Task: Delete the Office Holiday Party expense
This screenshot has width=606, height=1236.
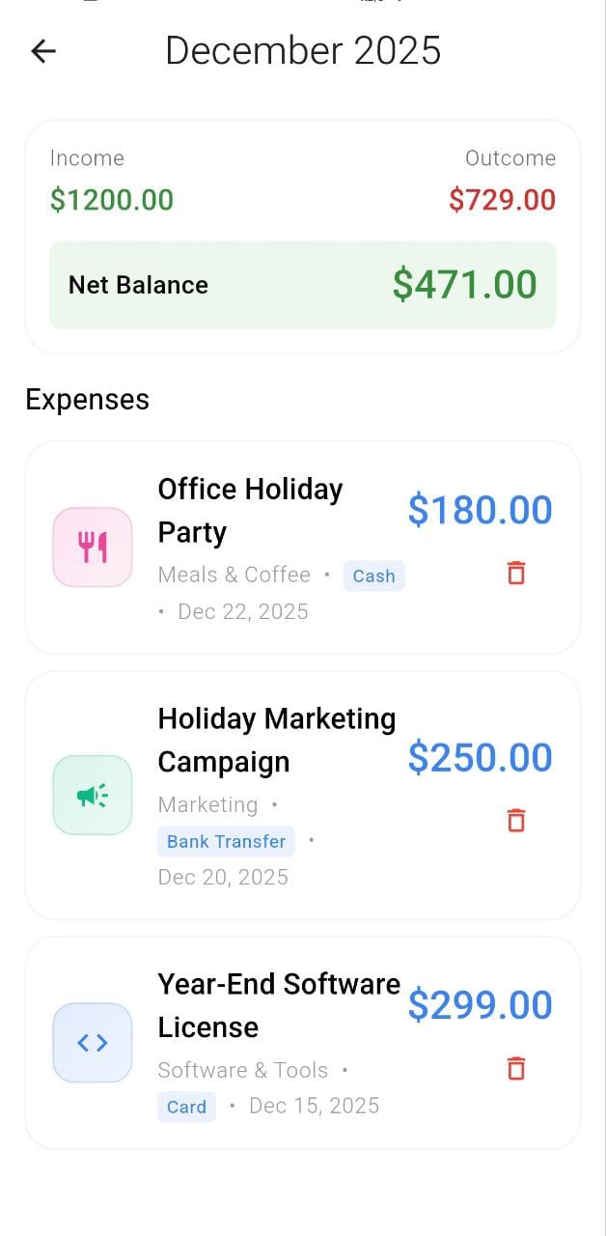Action: 516,573
